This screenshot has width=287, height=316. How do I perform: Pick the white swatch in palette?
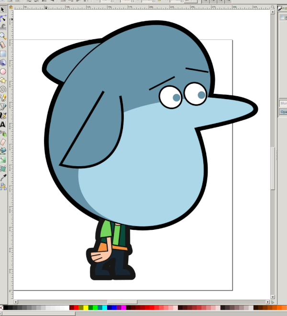[x=66, y=308]
